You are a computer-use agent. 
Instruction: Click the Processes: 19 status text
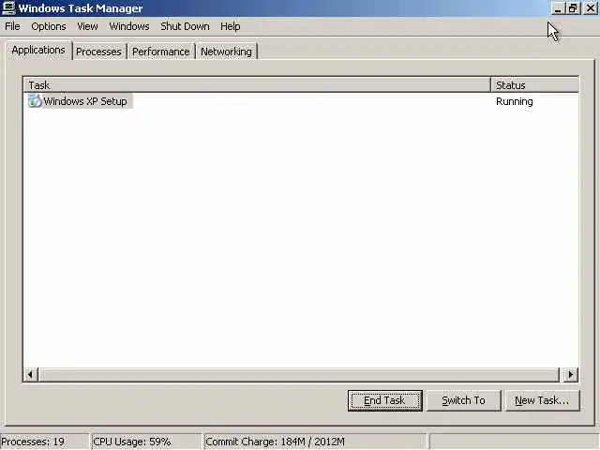(x=33, y=442)
